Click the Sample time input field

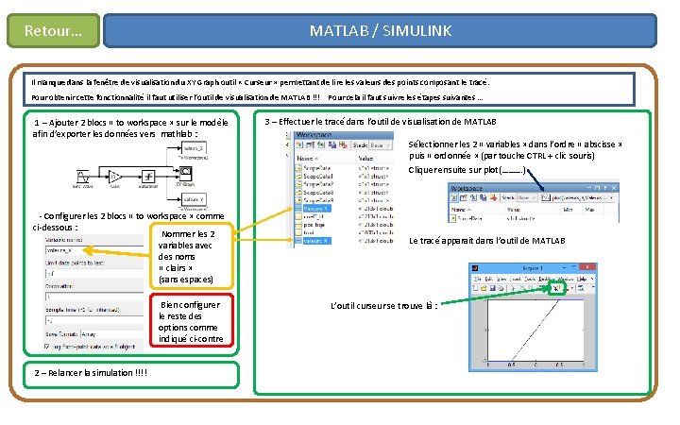[94, 320]
